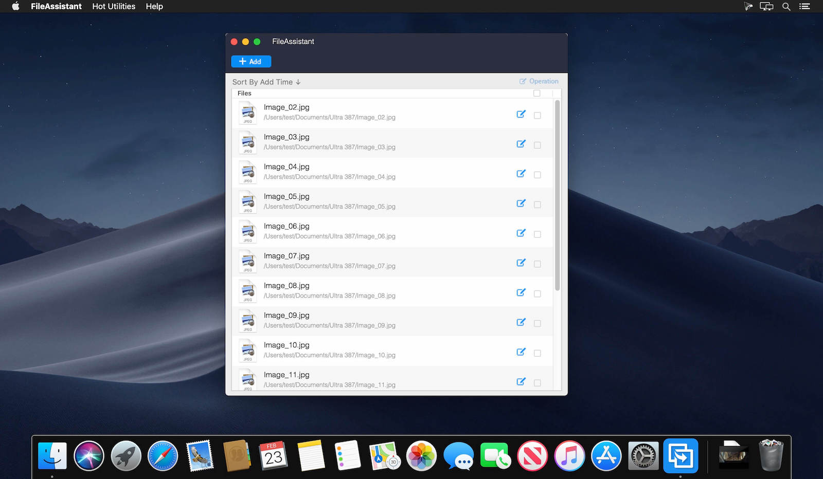Click the edit icon for Image_04.jpg
The height and width of the screenshot is (479, 823).
[x=521, y=174]
